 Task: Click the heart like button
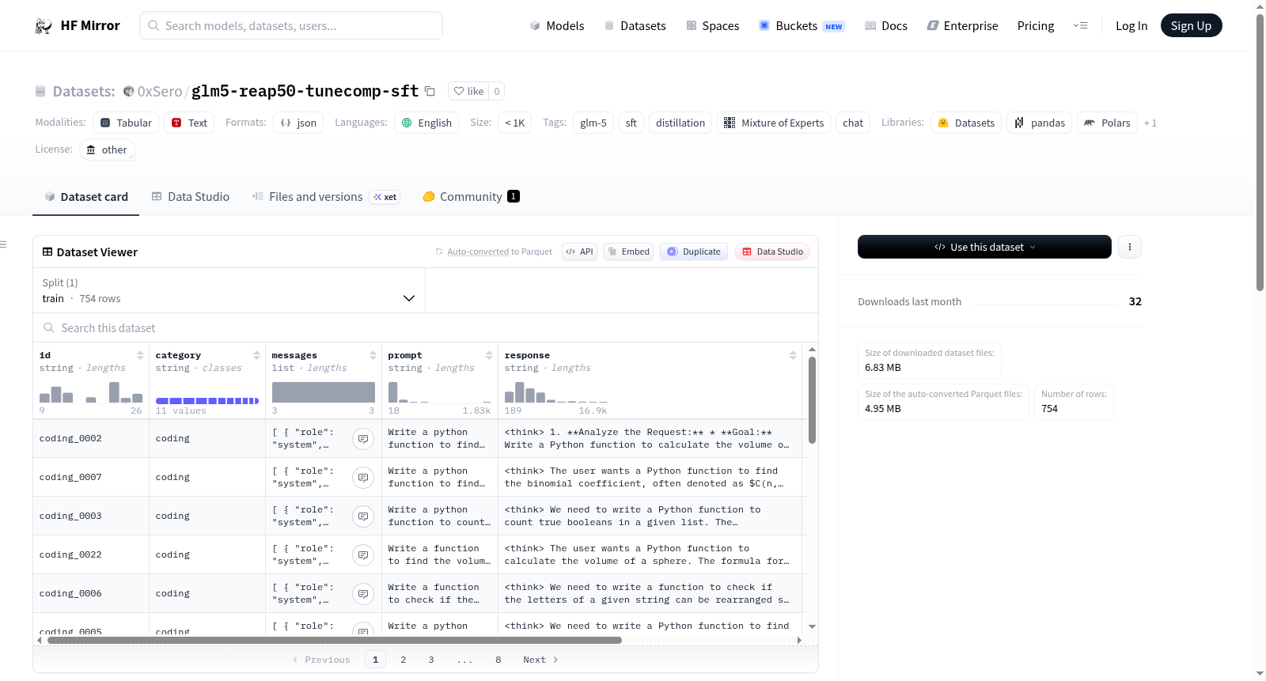[x=468, y=91]
